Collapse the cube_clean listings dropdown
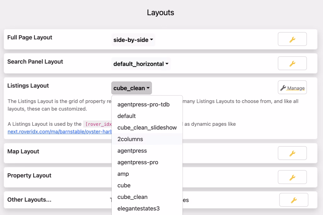The image size is (323, 215). click(132, 88)
